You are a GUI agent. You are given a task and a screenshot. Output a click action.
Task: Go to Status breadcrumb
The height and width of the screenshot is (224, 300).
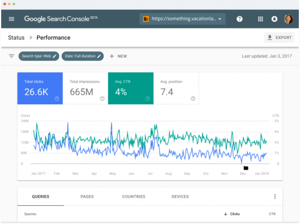[x=16, y=37]
